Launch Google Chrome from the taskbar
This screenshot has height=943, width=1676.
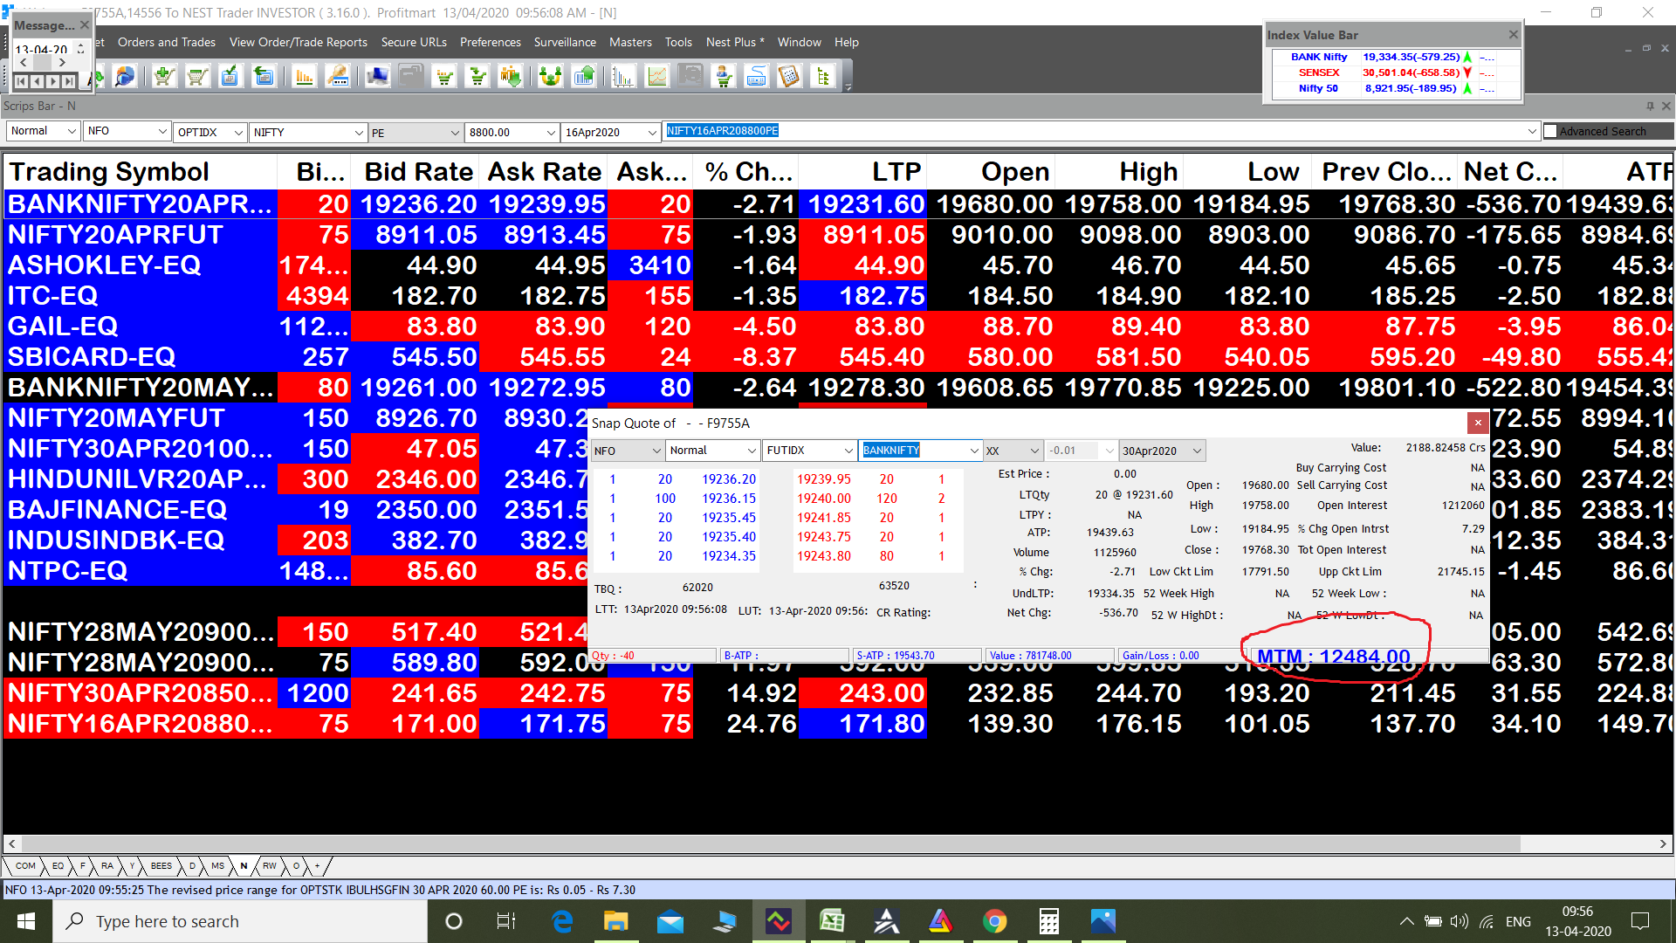click(x=994, y=921)
